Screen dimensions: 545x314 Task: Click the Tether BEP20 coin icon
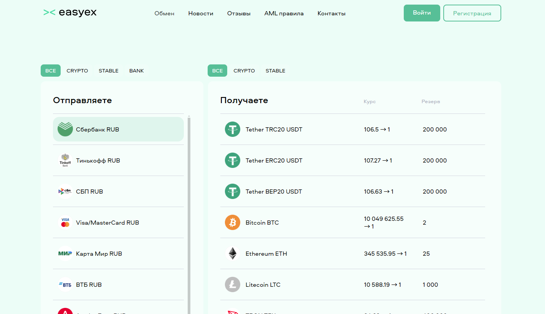pos(233,191)
